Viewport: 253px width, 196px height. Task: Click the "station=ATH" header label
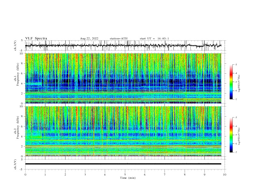tap(119, 38)
